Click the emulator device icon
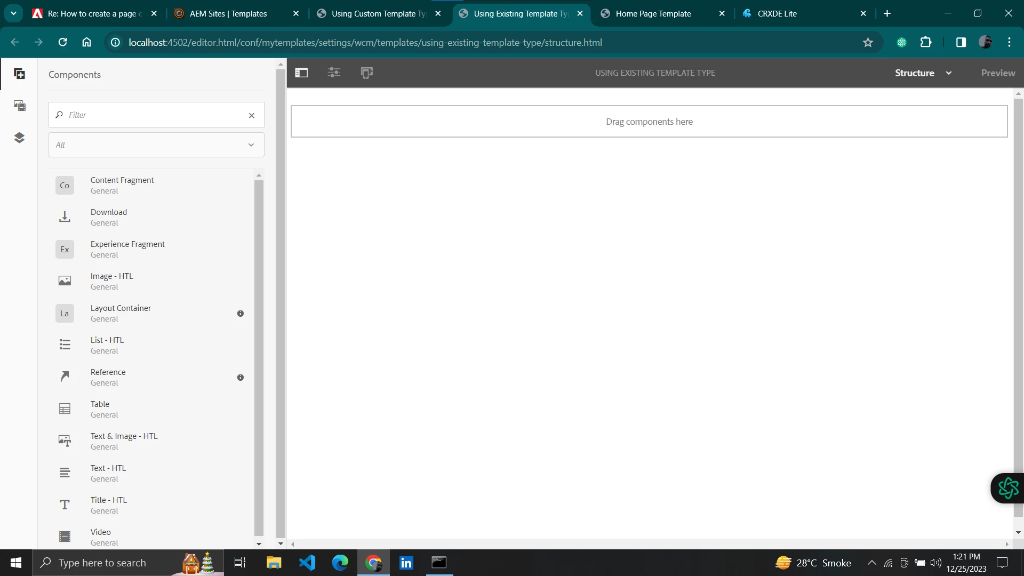1024x576 pixels. click(x=367, y=73)
